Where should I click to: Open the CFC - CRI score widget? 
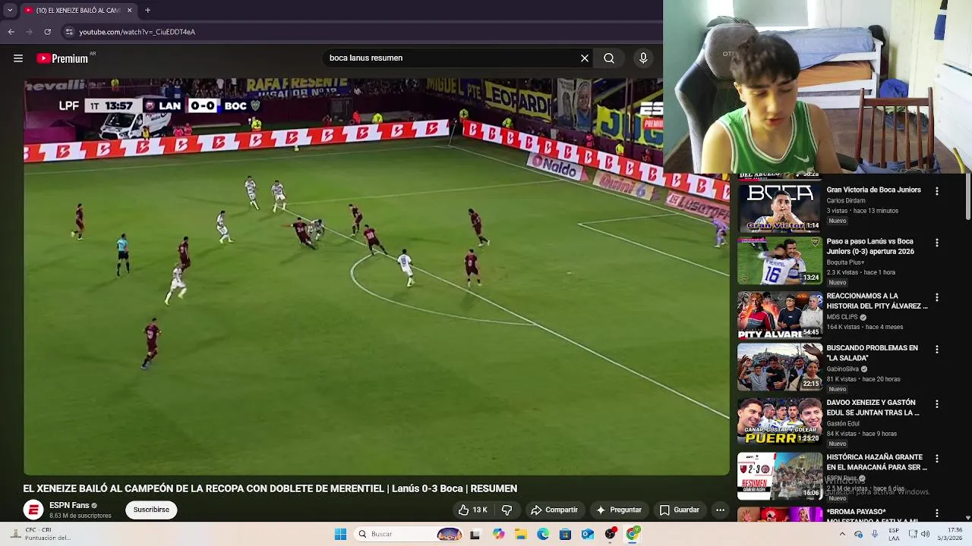click(x=42, y=535)
